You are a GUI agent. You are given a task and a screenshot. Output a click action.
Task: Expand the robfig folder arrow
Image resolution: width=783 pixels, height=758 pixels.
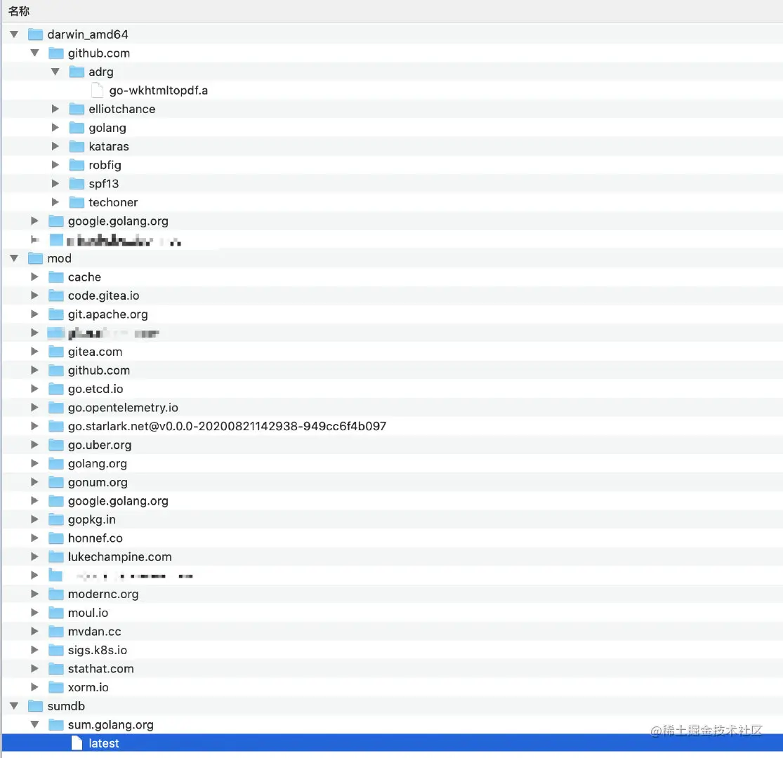[55, 165]
